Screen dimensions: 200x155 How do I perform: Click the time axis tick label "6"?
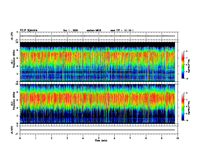click(114, 138)
